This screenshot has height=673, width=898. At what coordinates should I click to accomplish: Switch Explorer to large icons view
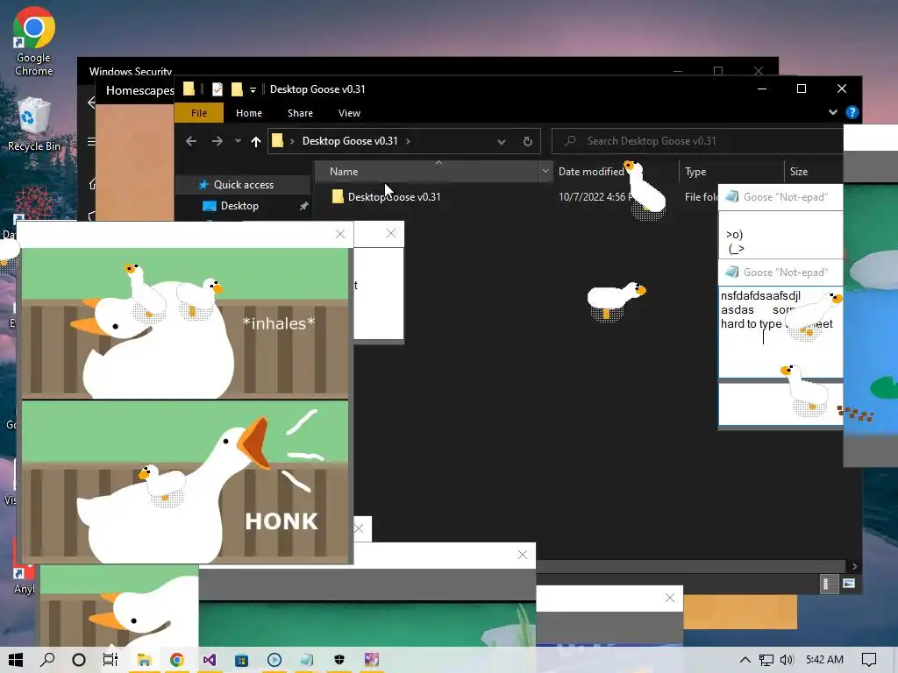point(849,584)
